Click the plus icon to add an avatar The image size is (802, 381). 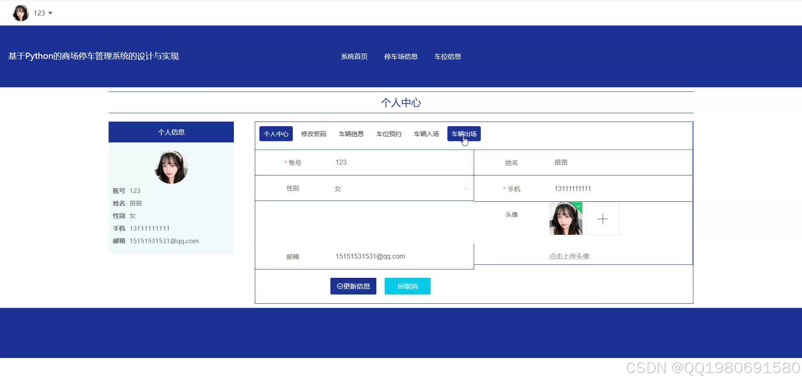(603, 218)
